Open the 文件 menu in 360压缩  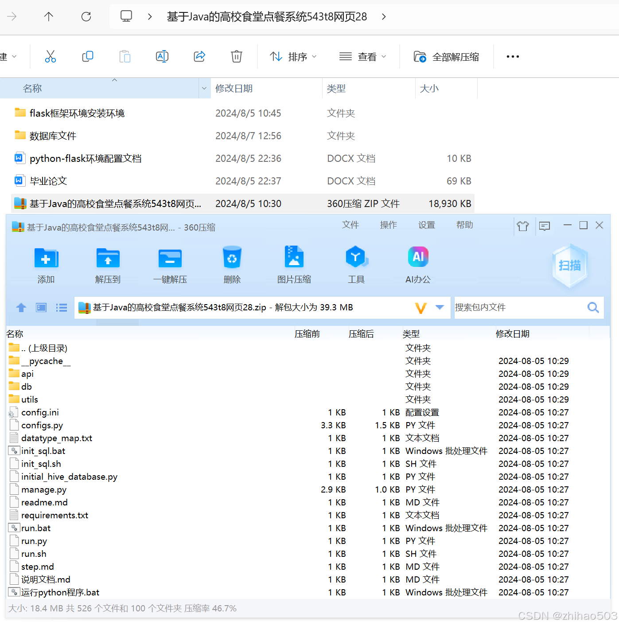pyautogui.click(x=350, y=225)
